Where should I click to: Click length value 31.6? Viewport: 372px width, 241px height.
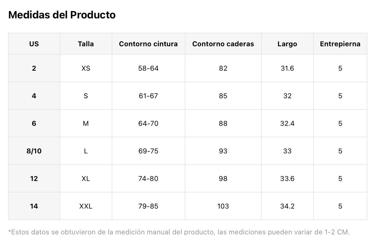[x=287, y=68]
